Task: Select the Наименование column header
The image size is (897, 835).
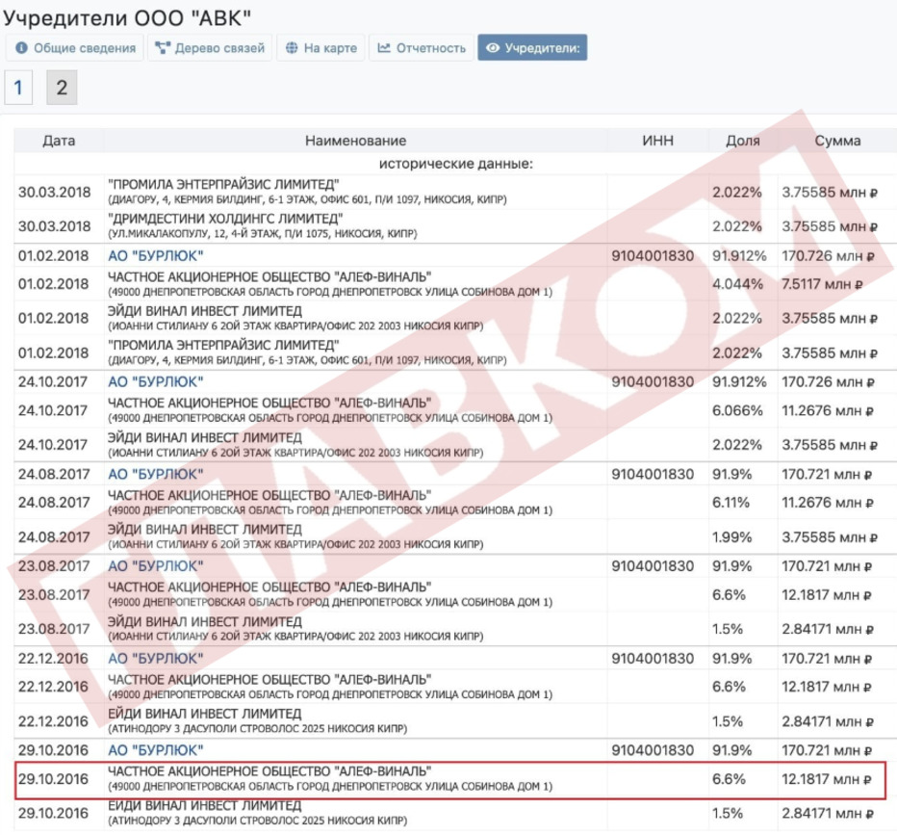Action: (355, 141)
